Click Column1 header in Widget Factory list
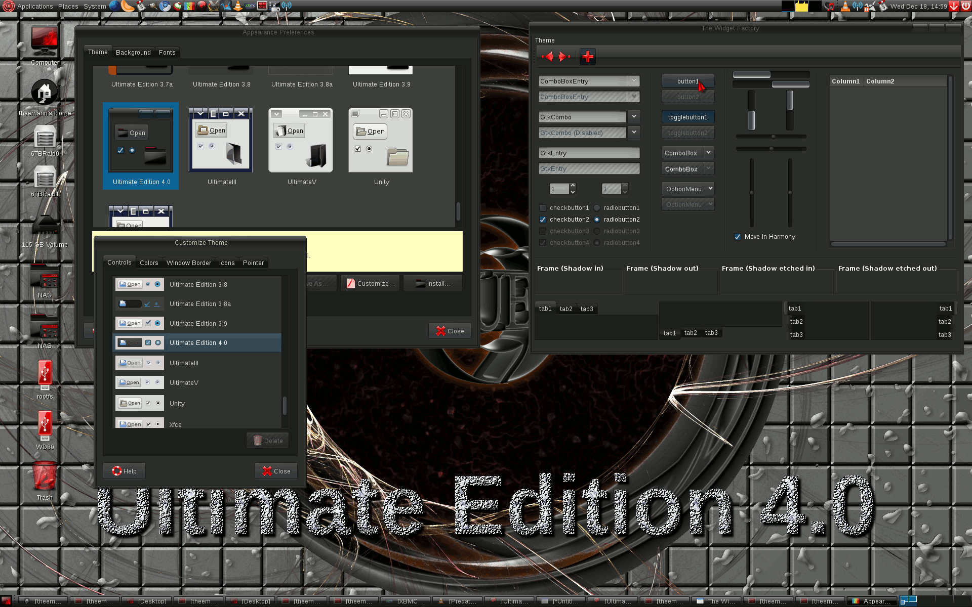972x607 pixels. pyautogui.click(x=845, y=81)
